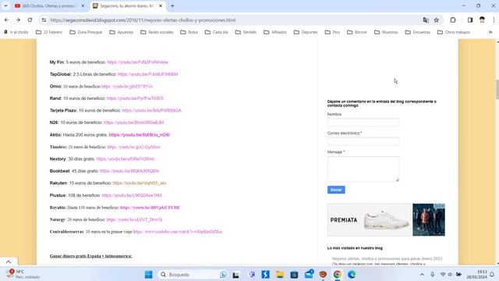The height and width of the screenshot is (281, 499).
Task: Open the Windows Start menu
Action: click(148, 274)
